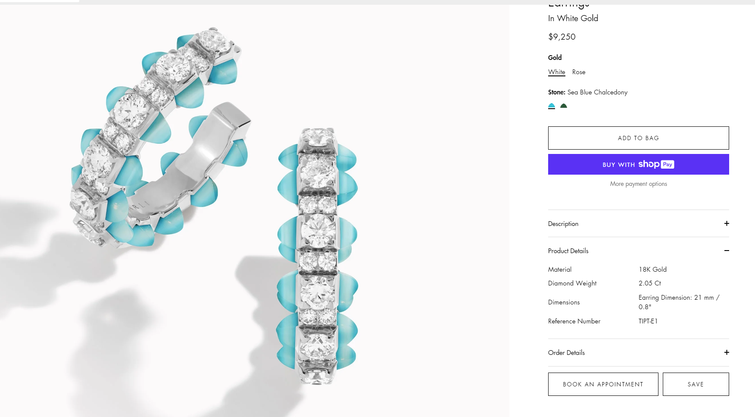Toggle the Product Details section heading
This screenshot has width=755, height=417.
[568, 251]
